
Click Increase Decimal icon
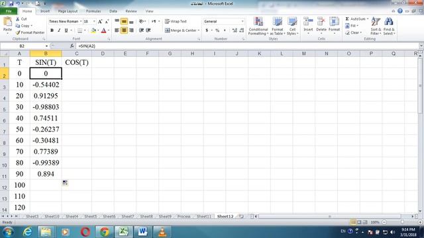[x=235, y=30]
